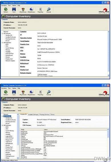
Task: Open Help menu in the top window
Action: pos(19,5)
